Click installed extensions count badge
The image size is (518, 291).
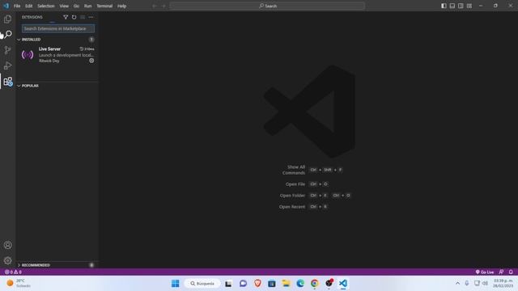[x=91, y=40]
